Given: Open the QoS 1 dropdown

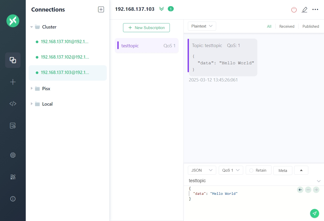Looking at the screenshot, I should 231,170.
